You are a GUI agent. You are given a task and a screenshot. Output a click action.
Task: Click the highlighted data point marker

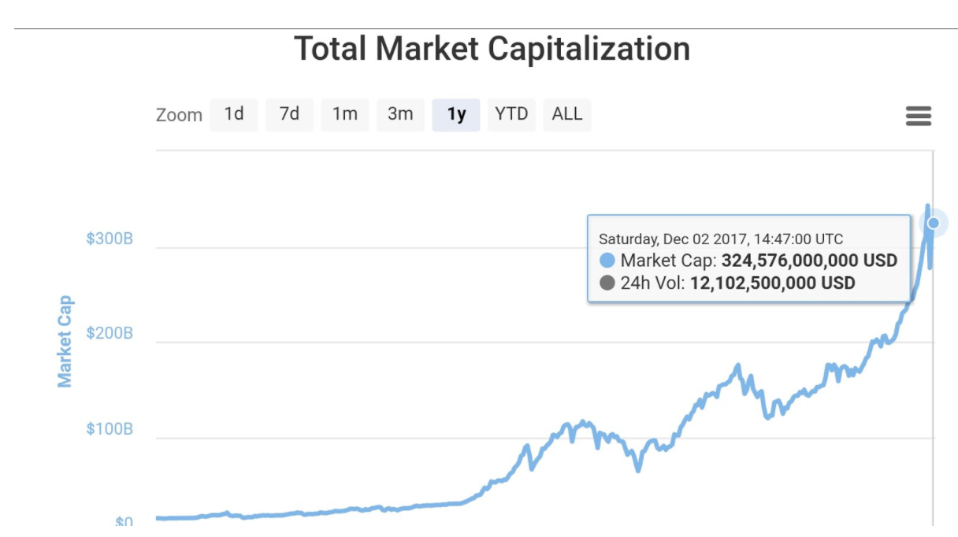pos(934,223)
